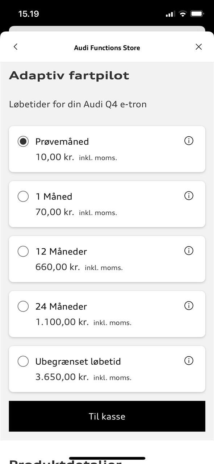The width and height of the screenshot is (214, 464).
Task: Open info icon for 1 Måned
Action: click(189, 196)
